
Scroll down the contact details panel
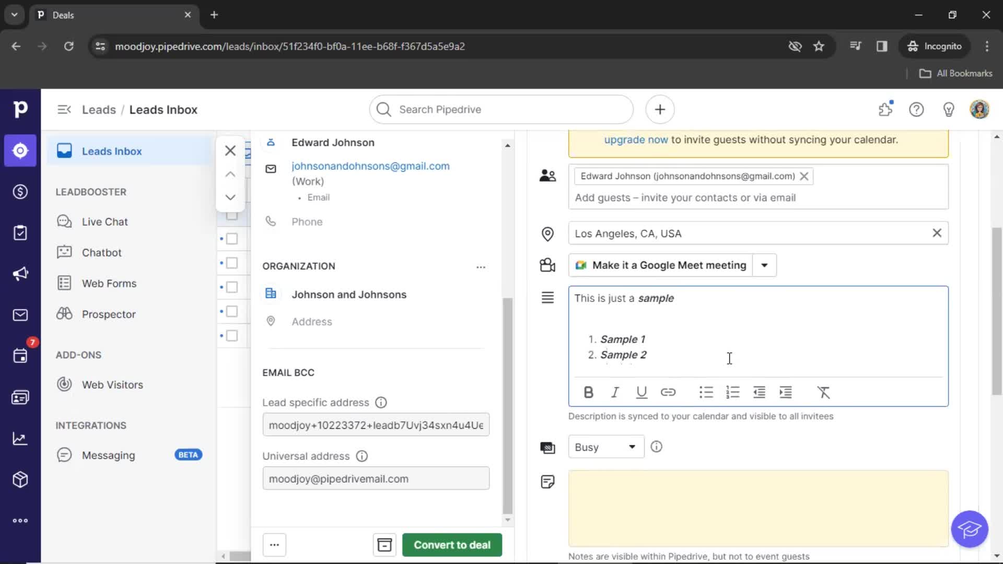(x=230, y=197)
